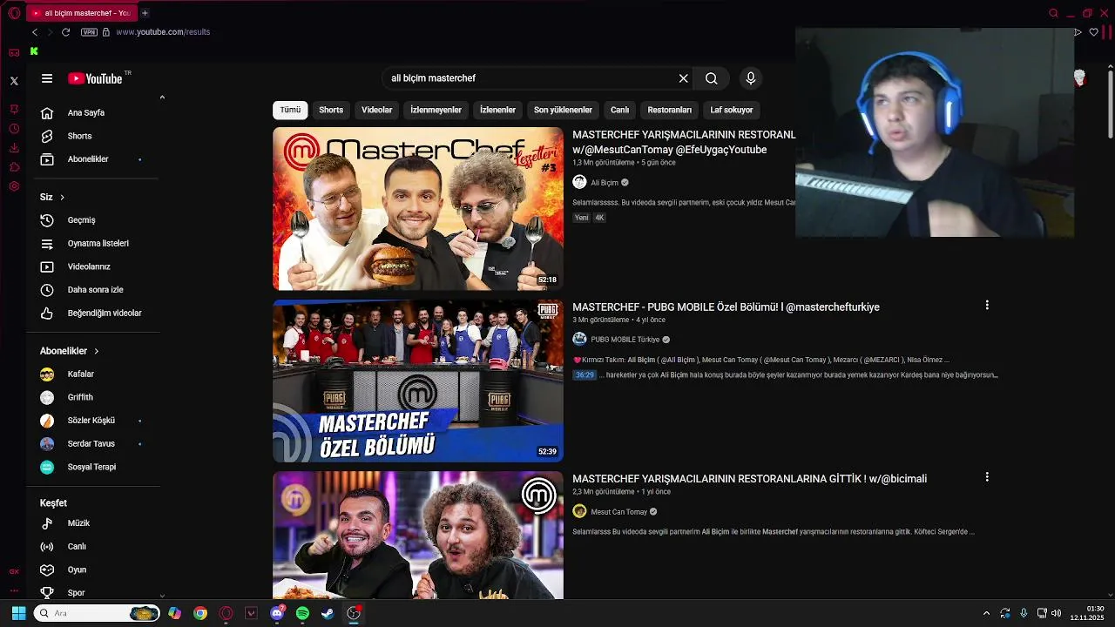Expand the Siz section chevron

62,198
